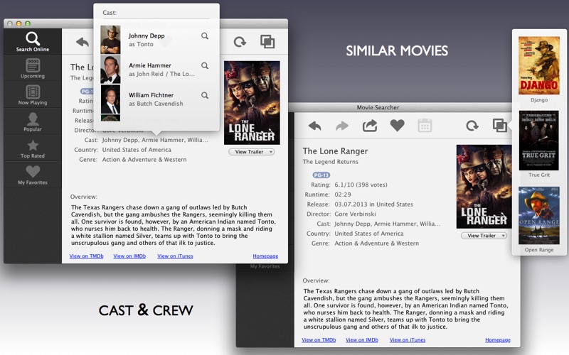
Task: Open View on IMDb in Movie Searcher window
Action: pyautogui.click(x=362, y=340)
